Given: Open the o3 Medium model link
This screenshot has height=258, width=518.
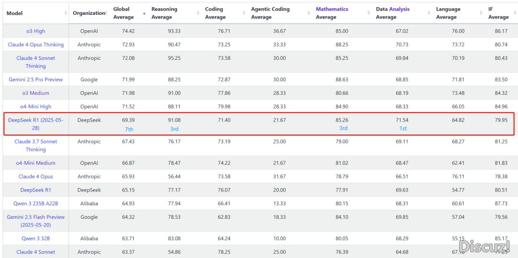Looking at the screenshot, I should point(35,93).
